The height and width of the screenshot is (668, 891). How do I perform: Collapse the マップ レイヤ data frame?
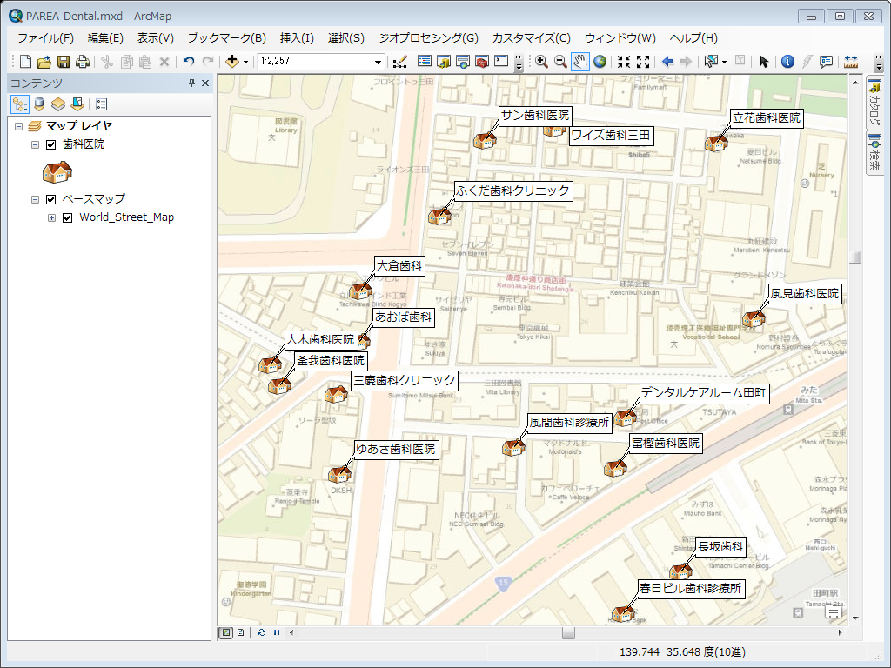click(18, 126)
